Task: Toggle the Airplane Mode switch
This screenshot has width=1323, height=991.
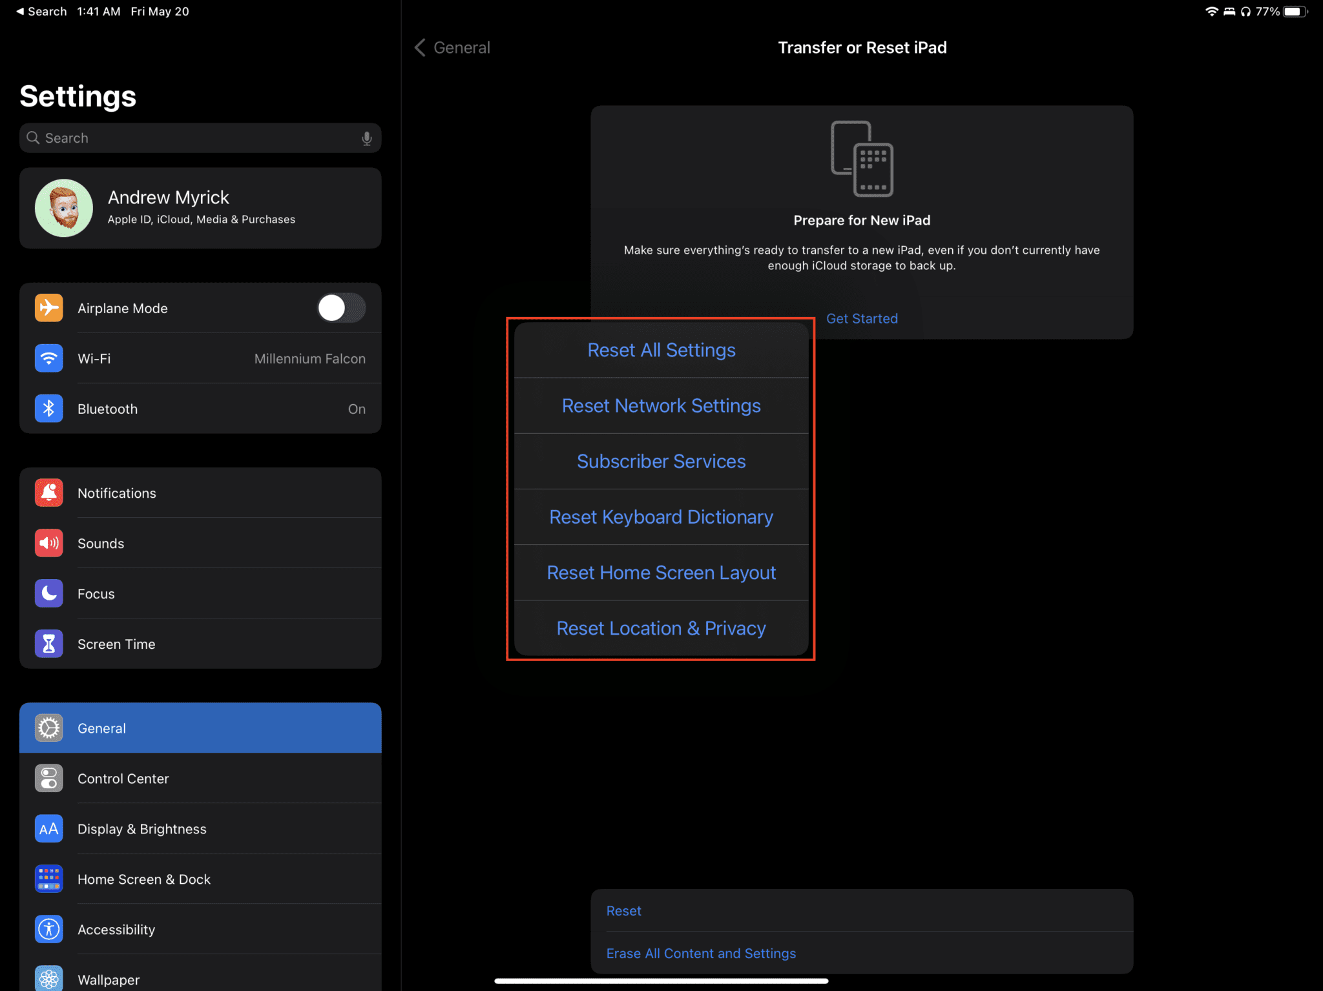Action: click(341, 308)
